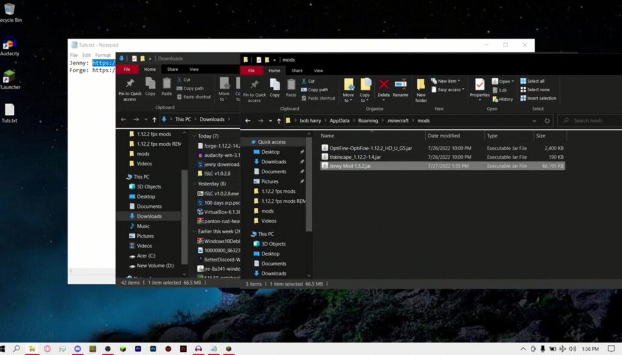Open Notepad's Edit menu
Screen dimensions: 622x355
click(x=86, y=55)
